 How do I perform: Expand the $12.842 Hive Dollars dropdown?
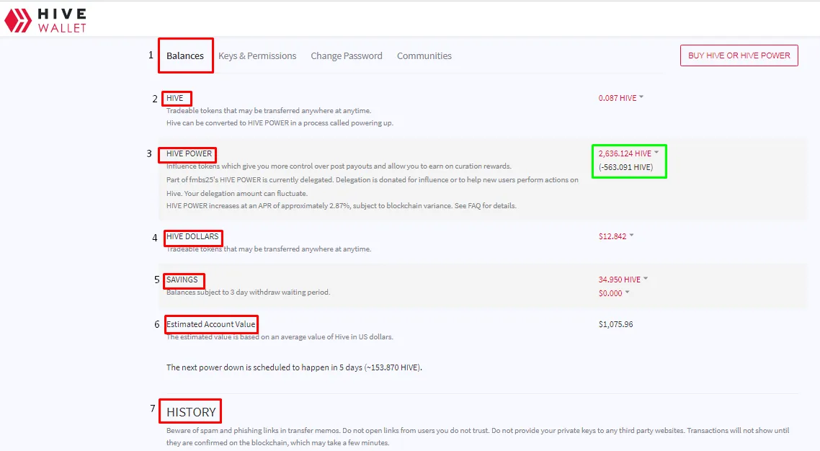point(616,236)
